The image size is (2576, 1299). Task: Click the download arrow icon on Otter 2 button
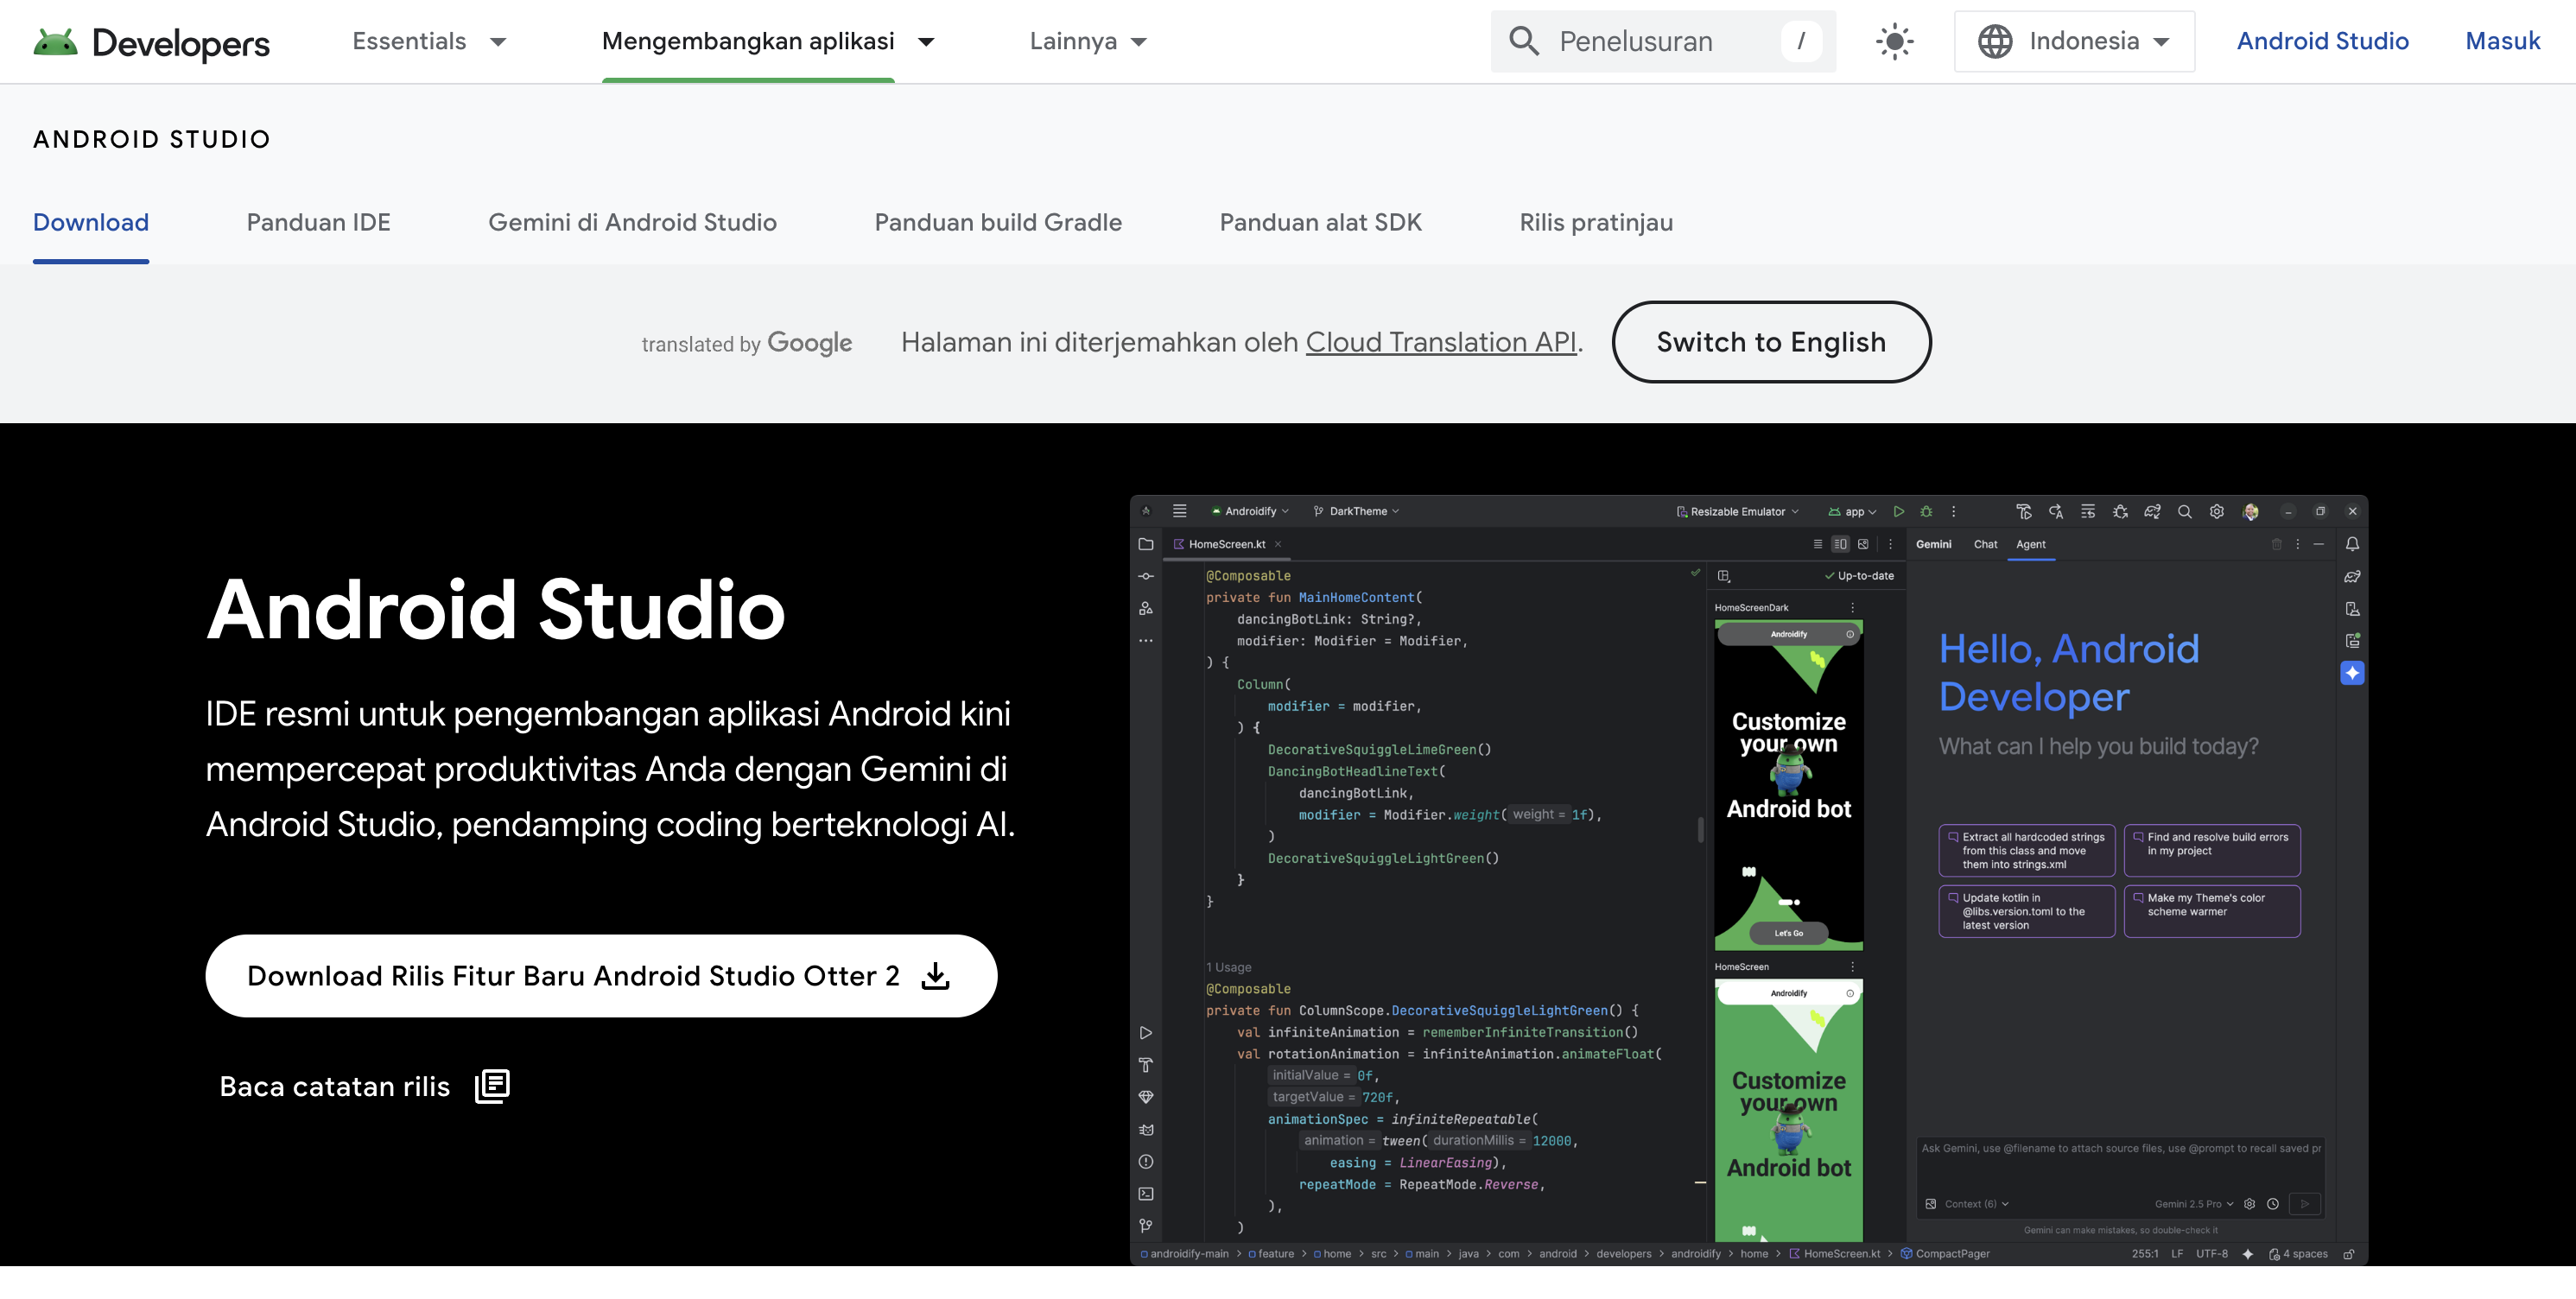[x=935, y=976]
